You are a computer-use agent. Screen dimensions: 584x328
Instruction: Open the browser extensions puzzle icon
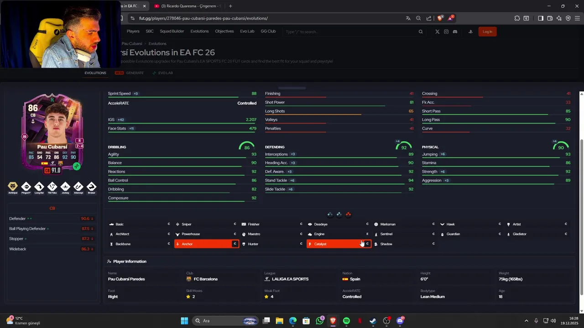pos(517,18)
